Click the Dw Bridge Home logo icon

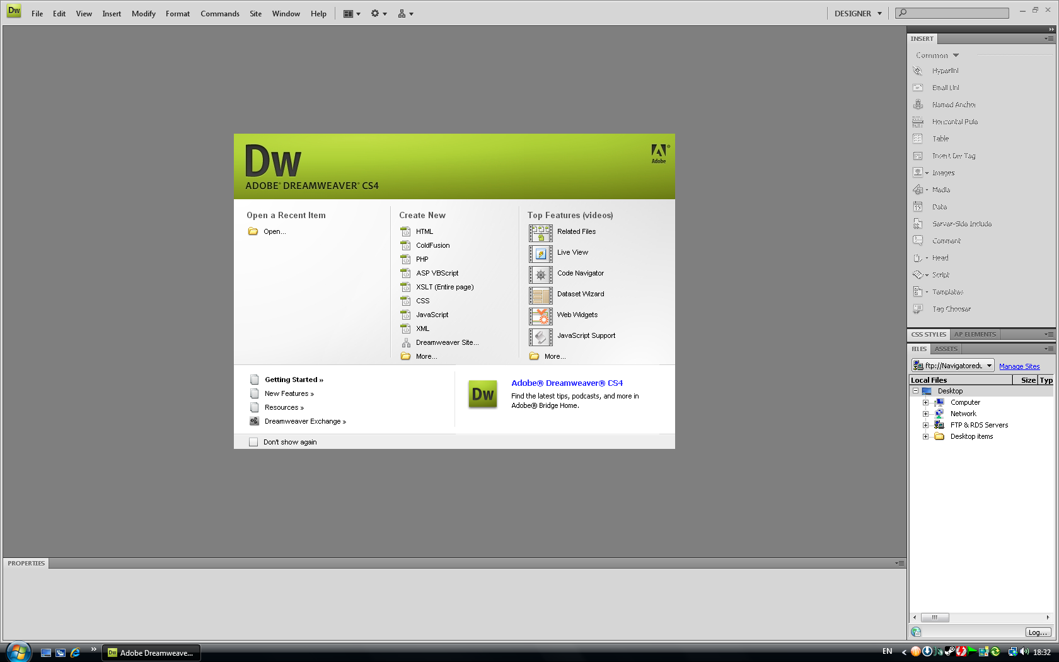[483, 395]
